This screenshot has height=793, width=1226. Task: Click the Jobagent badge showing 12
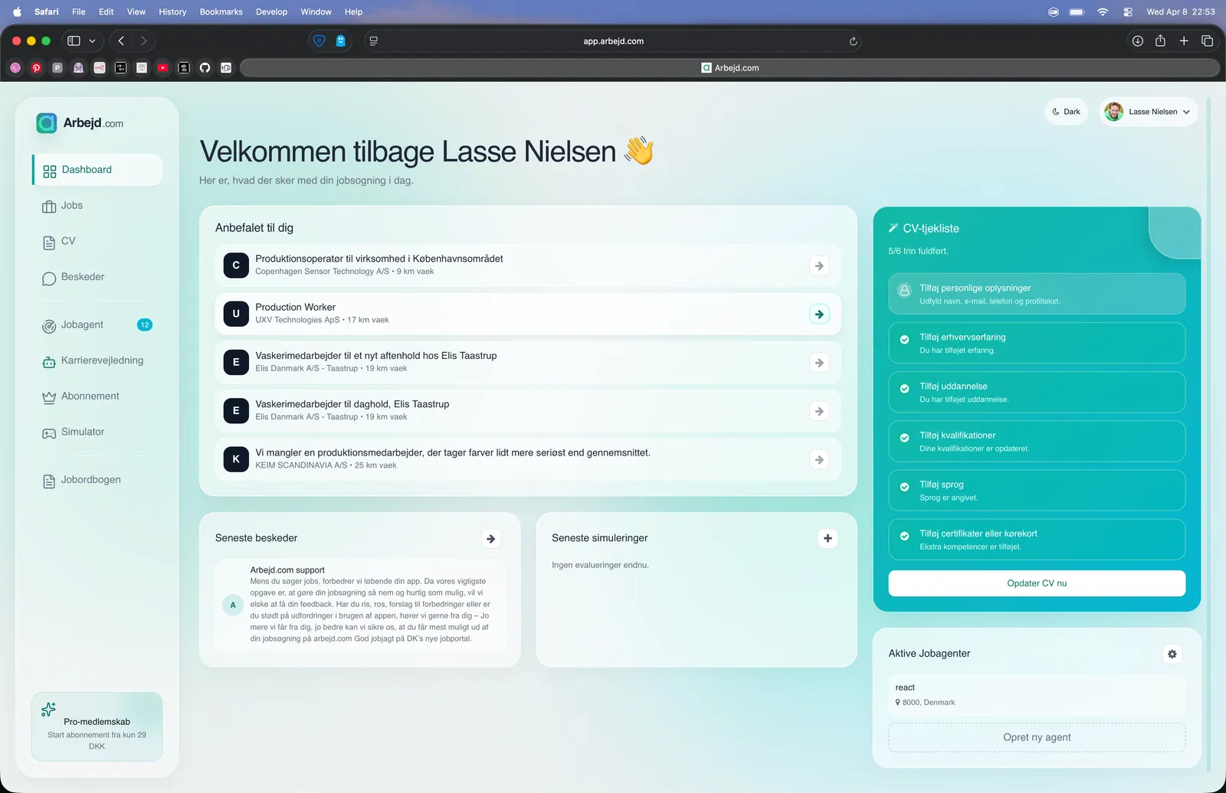click(145, 325)
